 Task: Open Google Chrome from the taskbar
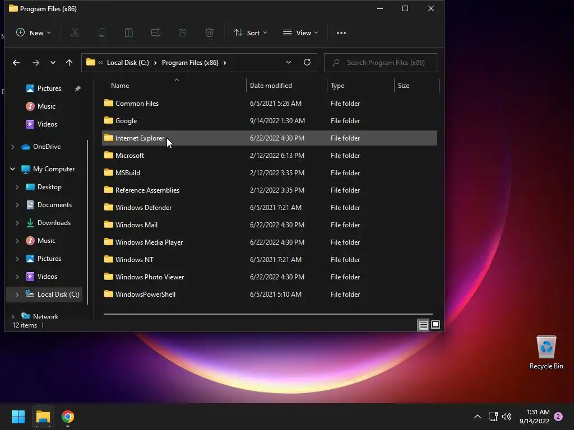tap(68, 417)
